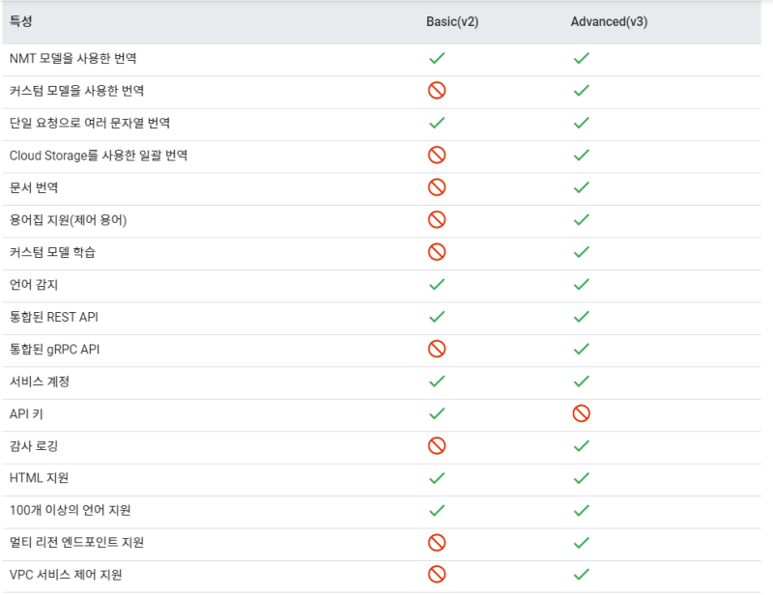773x595 pixels.
Task: Toggle the prohibited mark for 감사 로깅 under Basic(v2)
Action: [437, 445]
